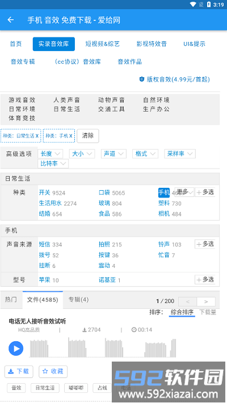Filter by 食品 type
227x403 pixels.
[104, 214]
